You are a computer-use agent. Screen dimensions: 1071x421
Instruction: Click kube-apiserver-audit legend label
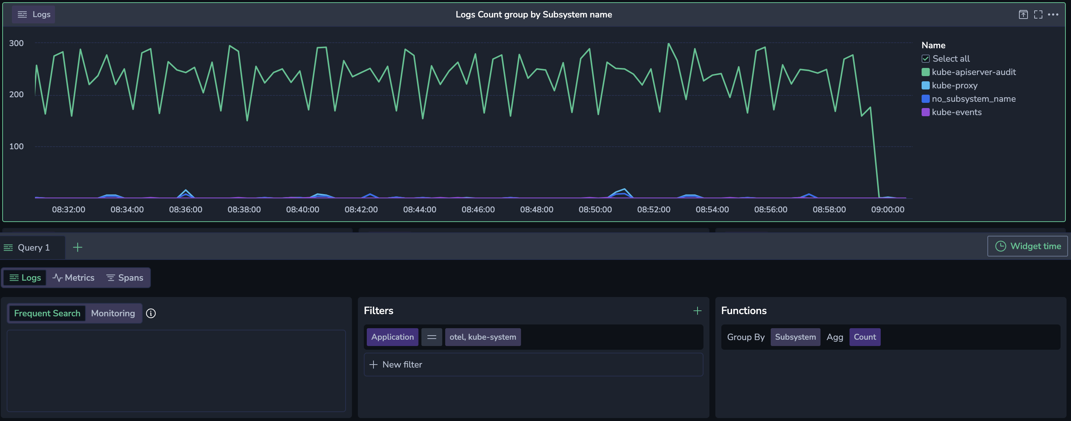pos(974,72)
